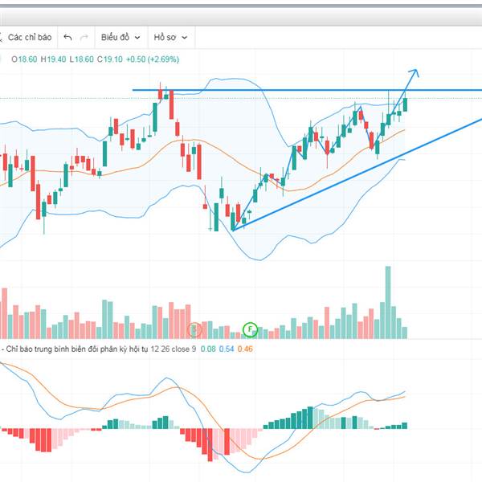This screenshot has height=482, width=482.
Task: Click the redo arrow icon
Action: tap(84, 38)
